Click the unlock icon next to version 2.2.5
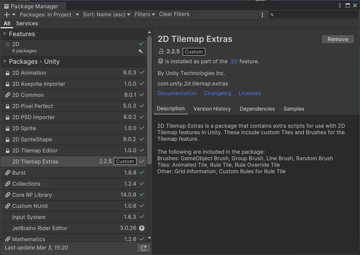The height and width of the screenshot is (255, 360). click(161, 51)
